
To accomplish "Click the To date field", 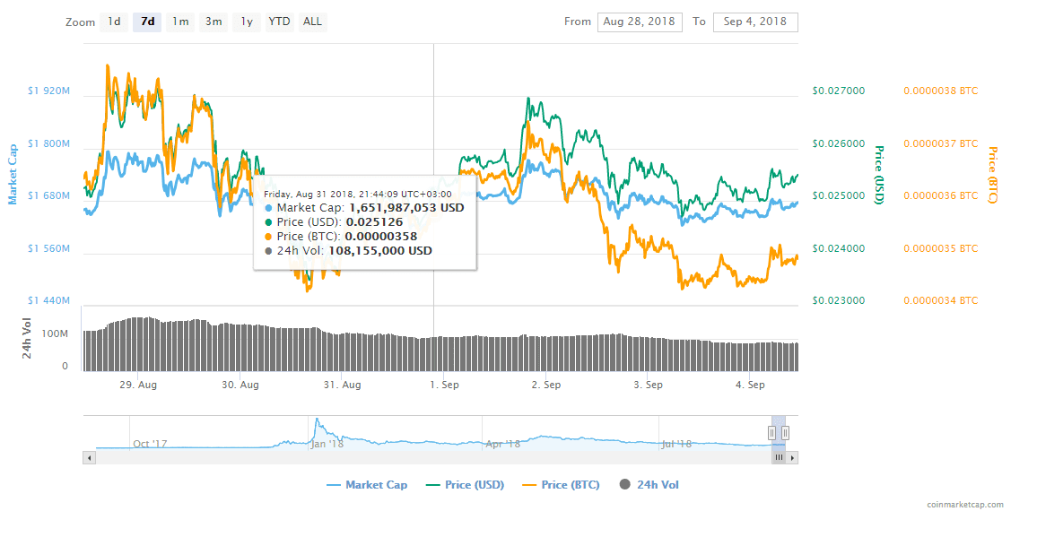I will 755,22.
